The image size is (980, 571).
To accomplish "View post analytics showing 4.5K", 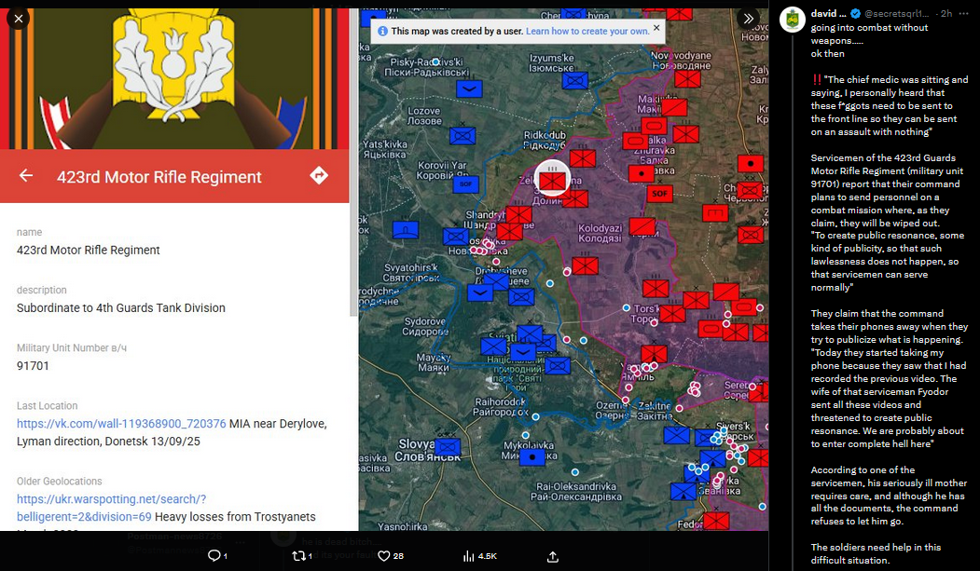I will [479, 555].
